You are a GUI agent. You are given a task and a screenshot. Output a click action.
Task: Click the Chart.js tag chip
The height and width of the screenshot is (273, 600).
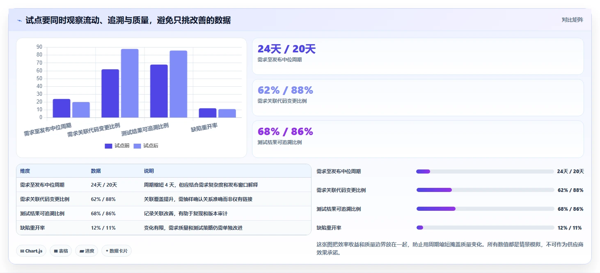[31, 251]
